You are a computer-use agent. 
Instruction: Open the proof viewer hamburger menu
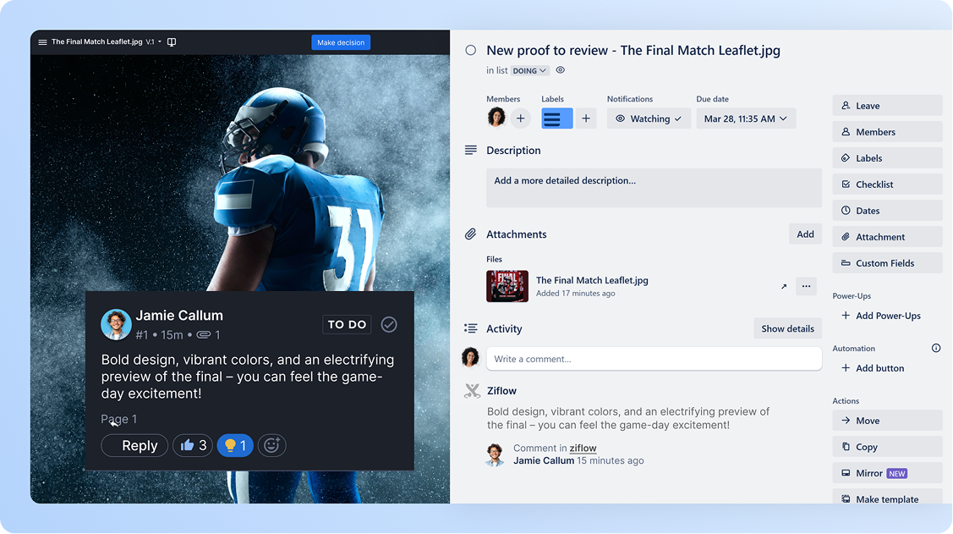(x=41, y=41)
